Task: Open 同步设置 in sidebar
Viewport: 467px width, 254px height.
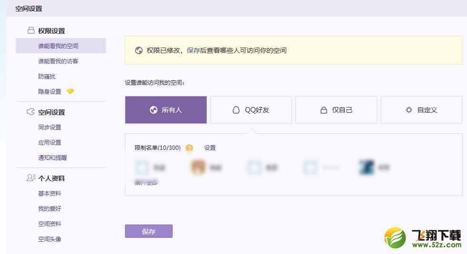Action: (50, 127)
